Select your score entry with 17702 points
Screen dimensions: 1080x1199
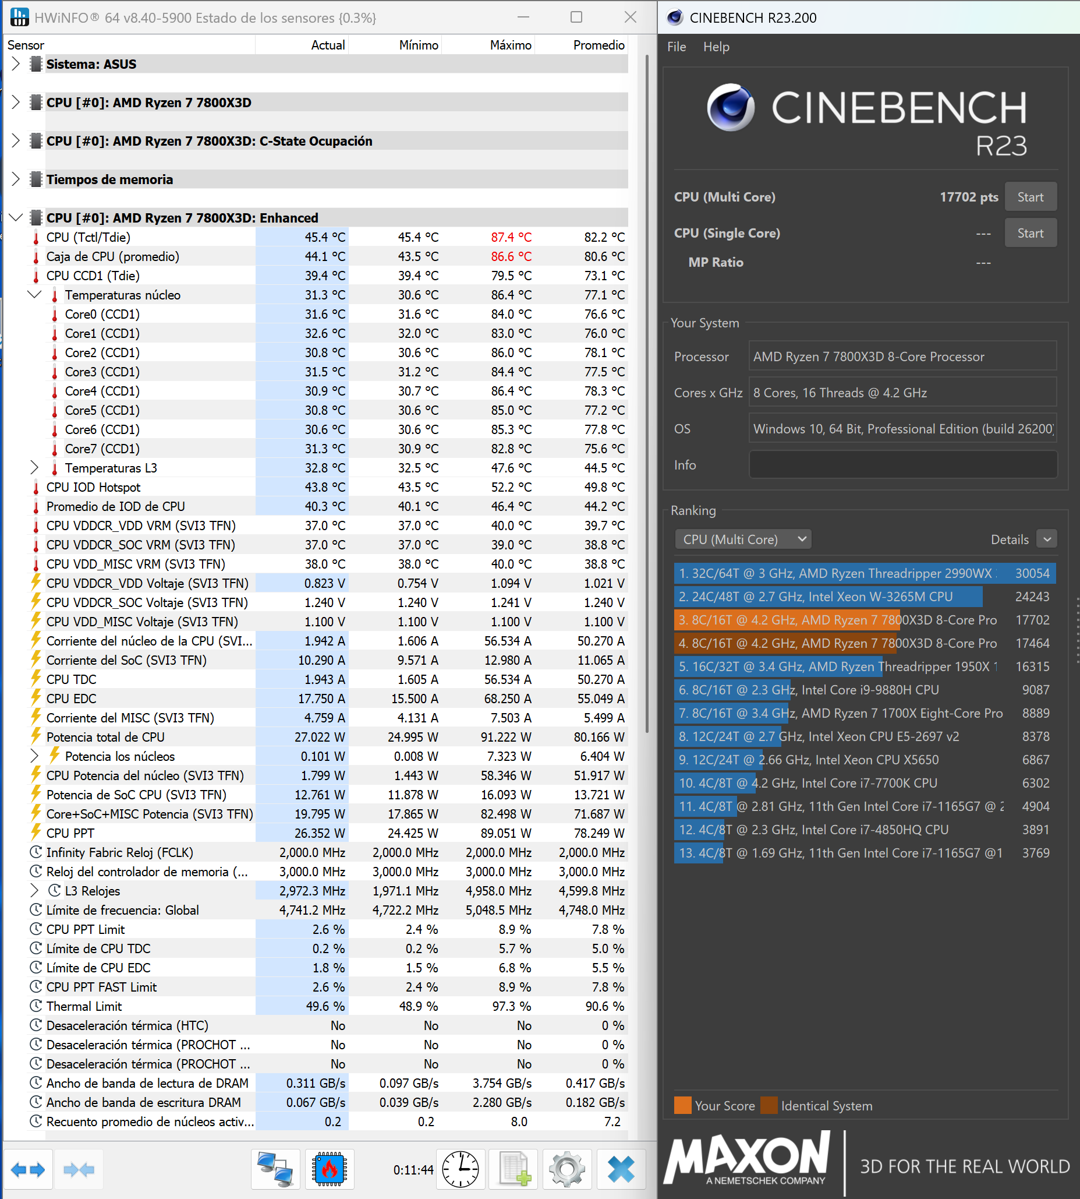(x=865, y=619)
